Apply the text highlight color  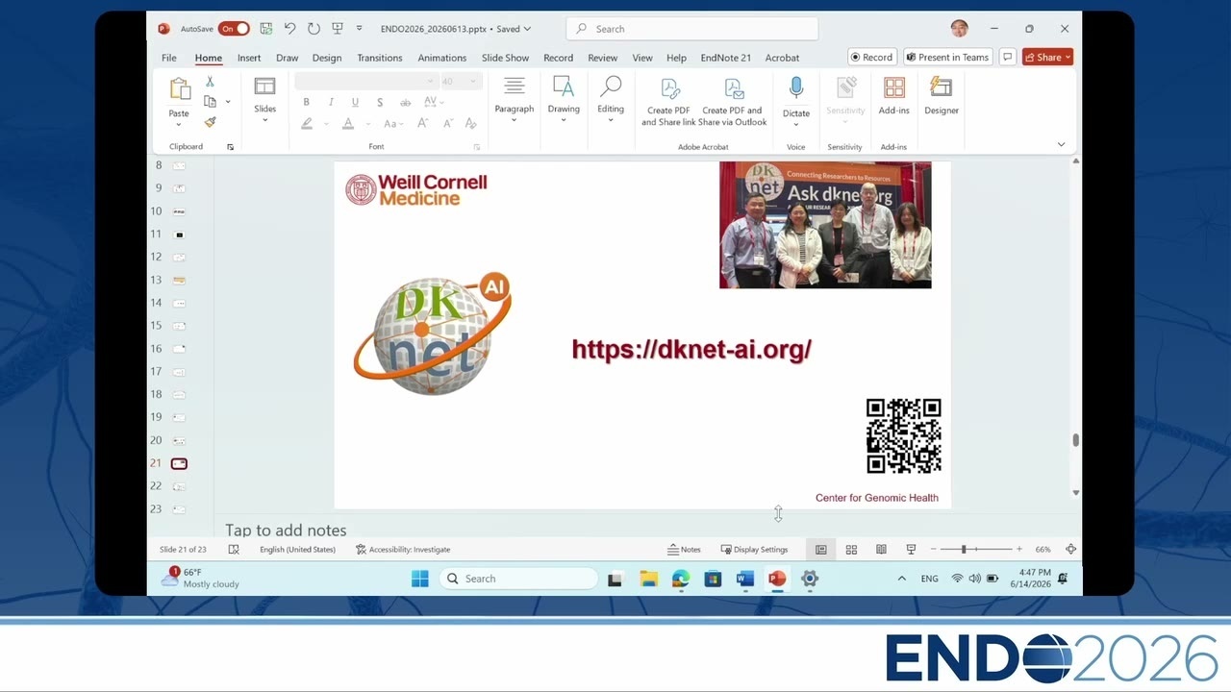pyautogui.click(x=307, y=124)
